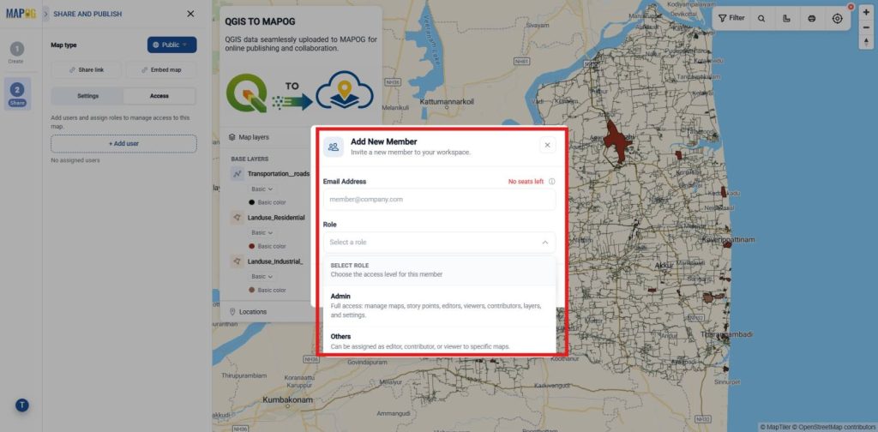
Task: Click the Landuse_Residential layer icon
Action: click(238, 218)
